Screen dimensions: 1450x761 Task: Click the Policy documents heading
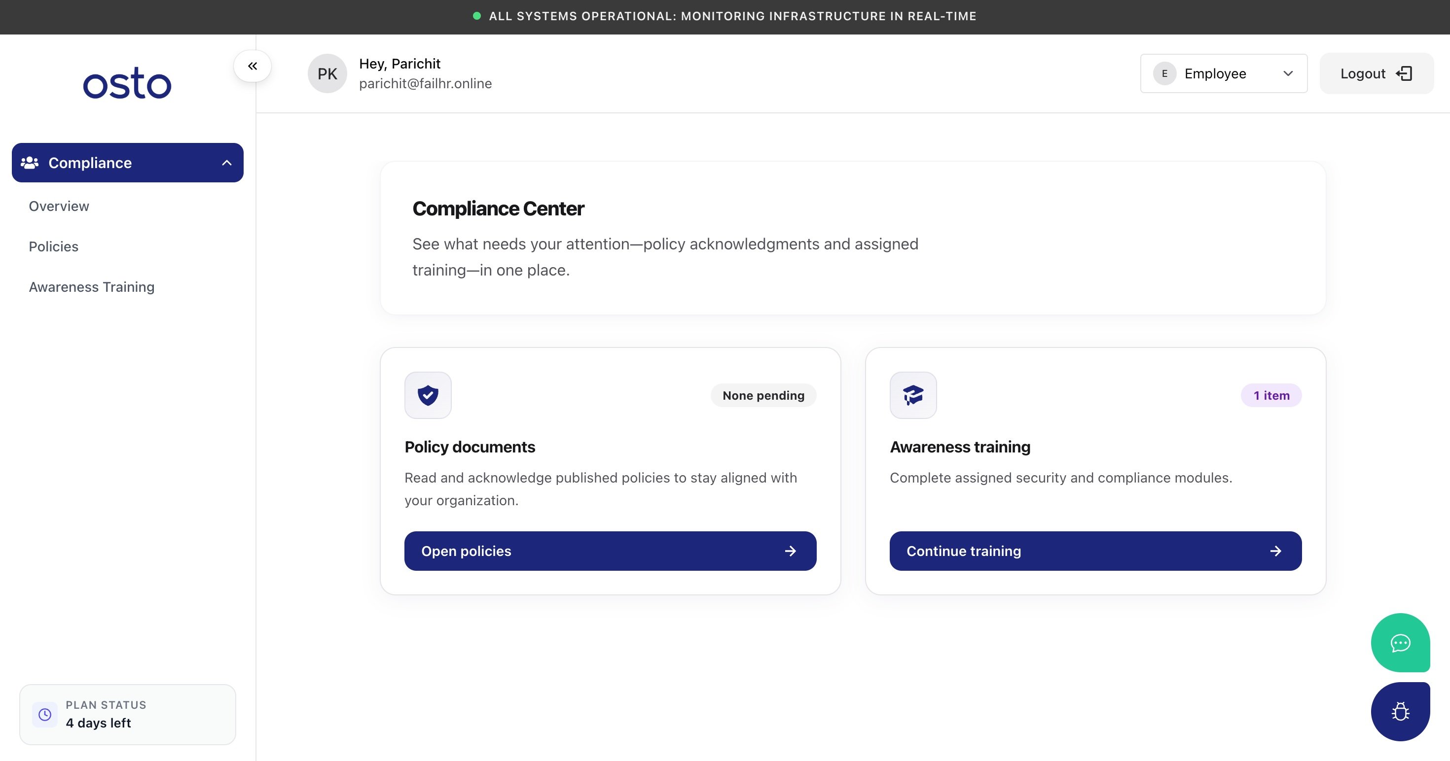coord(470,447)
